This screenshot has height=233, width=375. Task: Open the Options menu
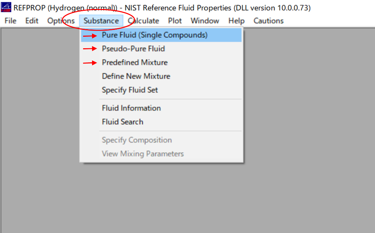pos(61,21)
